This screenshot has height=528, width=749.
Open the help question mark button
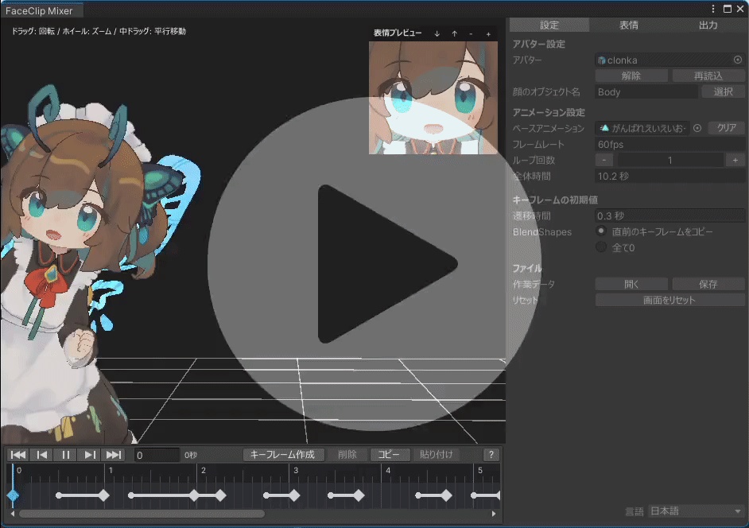click(491, 454)
